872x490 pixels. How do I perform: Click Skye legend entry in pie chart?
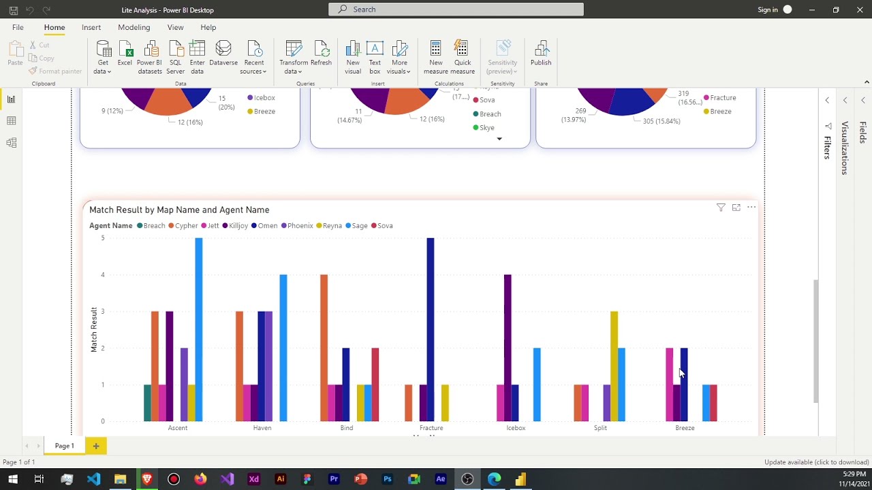point(484,128)
